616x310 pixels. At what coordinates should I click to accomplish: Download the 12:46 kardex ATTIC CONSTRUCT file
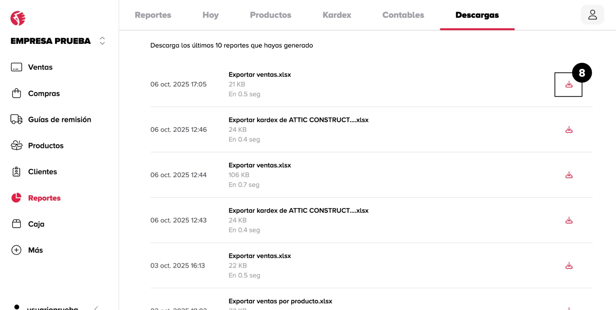pos(569,130)
